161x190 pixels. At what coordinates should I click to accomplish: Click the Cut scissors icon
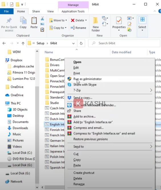click(x=42, y=19)
